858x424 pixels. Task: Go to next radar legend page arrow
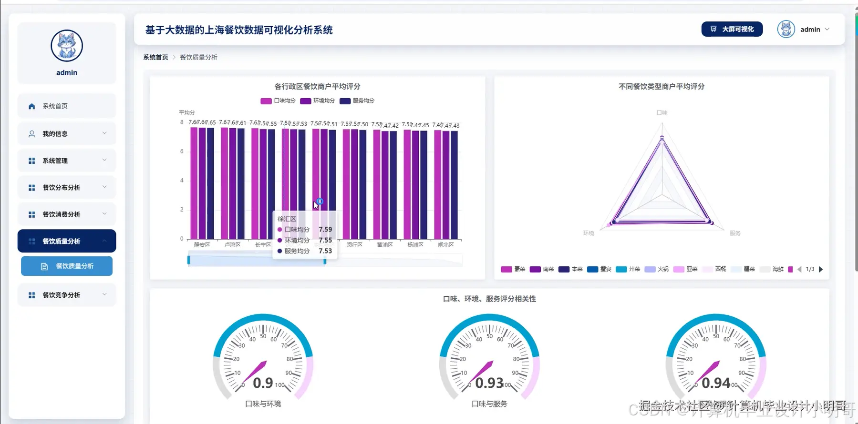click(821, 269)
